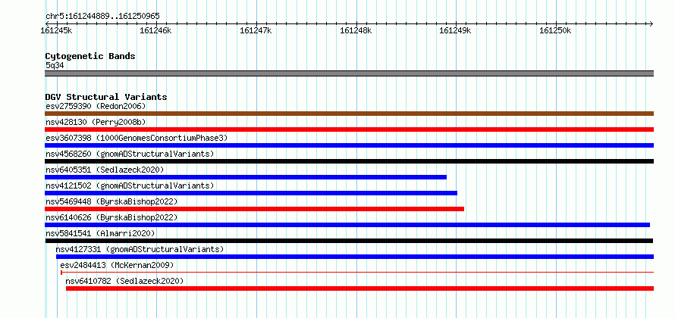Click the blue nsv4127331 variant bar
Image resolution: width=675 pixels, height=318 pixels.
coord(355,257)
